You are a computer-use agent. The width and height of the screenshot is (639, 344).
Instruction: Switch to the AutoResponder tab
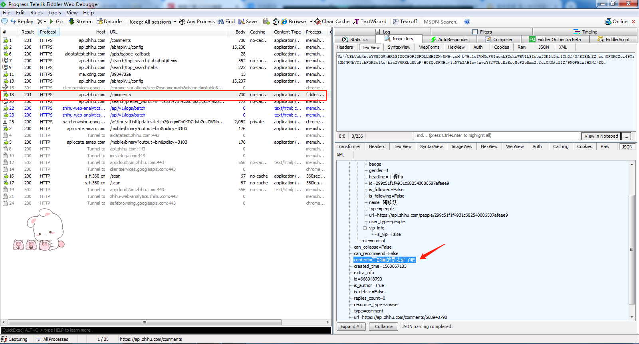449,39
